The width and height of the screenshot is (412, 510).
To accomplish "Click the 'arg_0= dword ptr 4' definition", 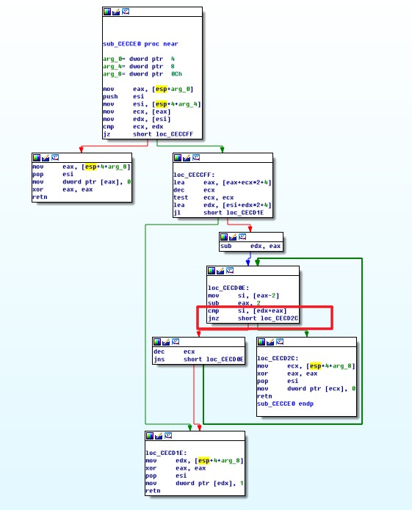I will point(139,59).
